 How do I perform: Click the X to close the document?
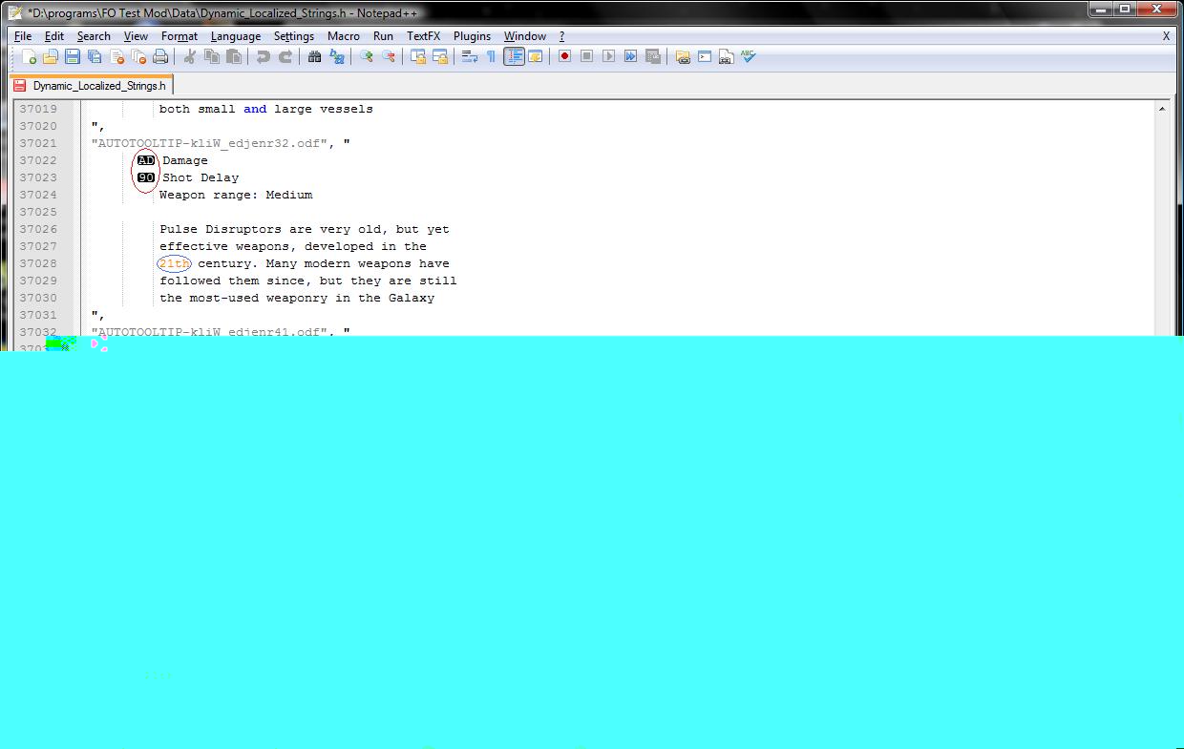pos(1166,36)
